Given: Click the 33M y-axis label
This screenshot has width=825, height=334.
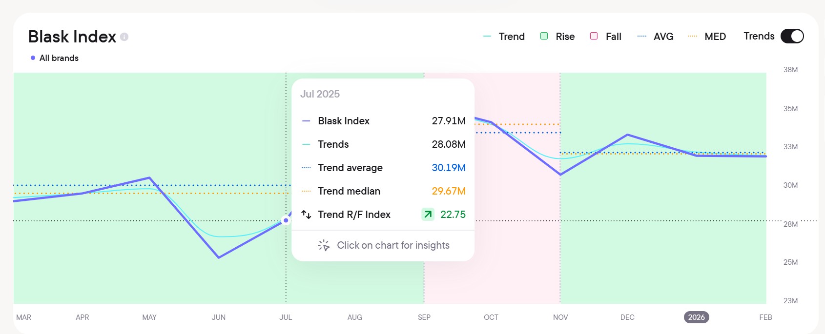Looking at the screenshot, I should pyautogui.click(x=790, y=147).
